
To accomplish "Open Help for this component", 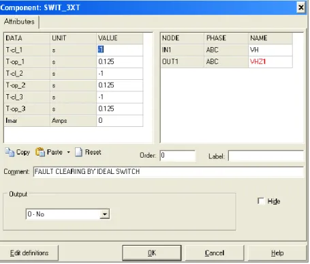I will 277,253.
